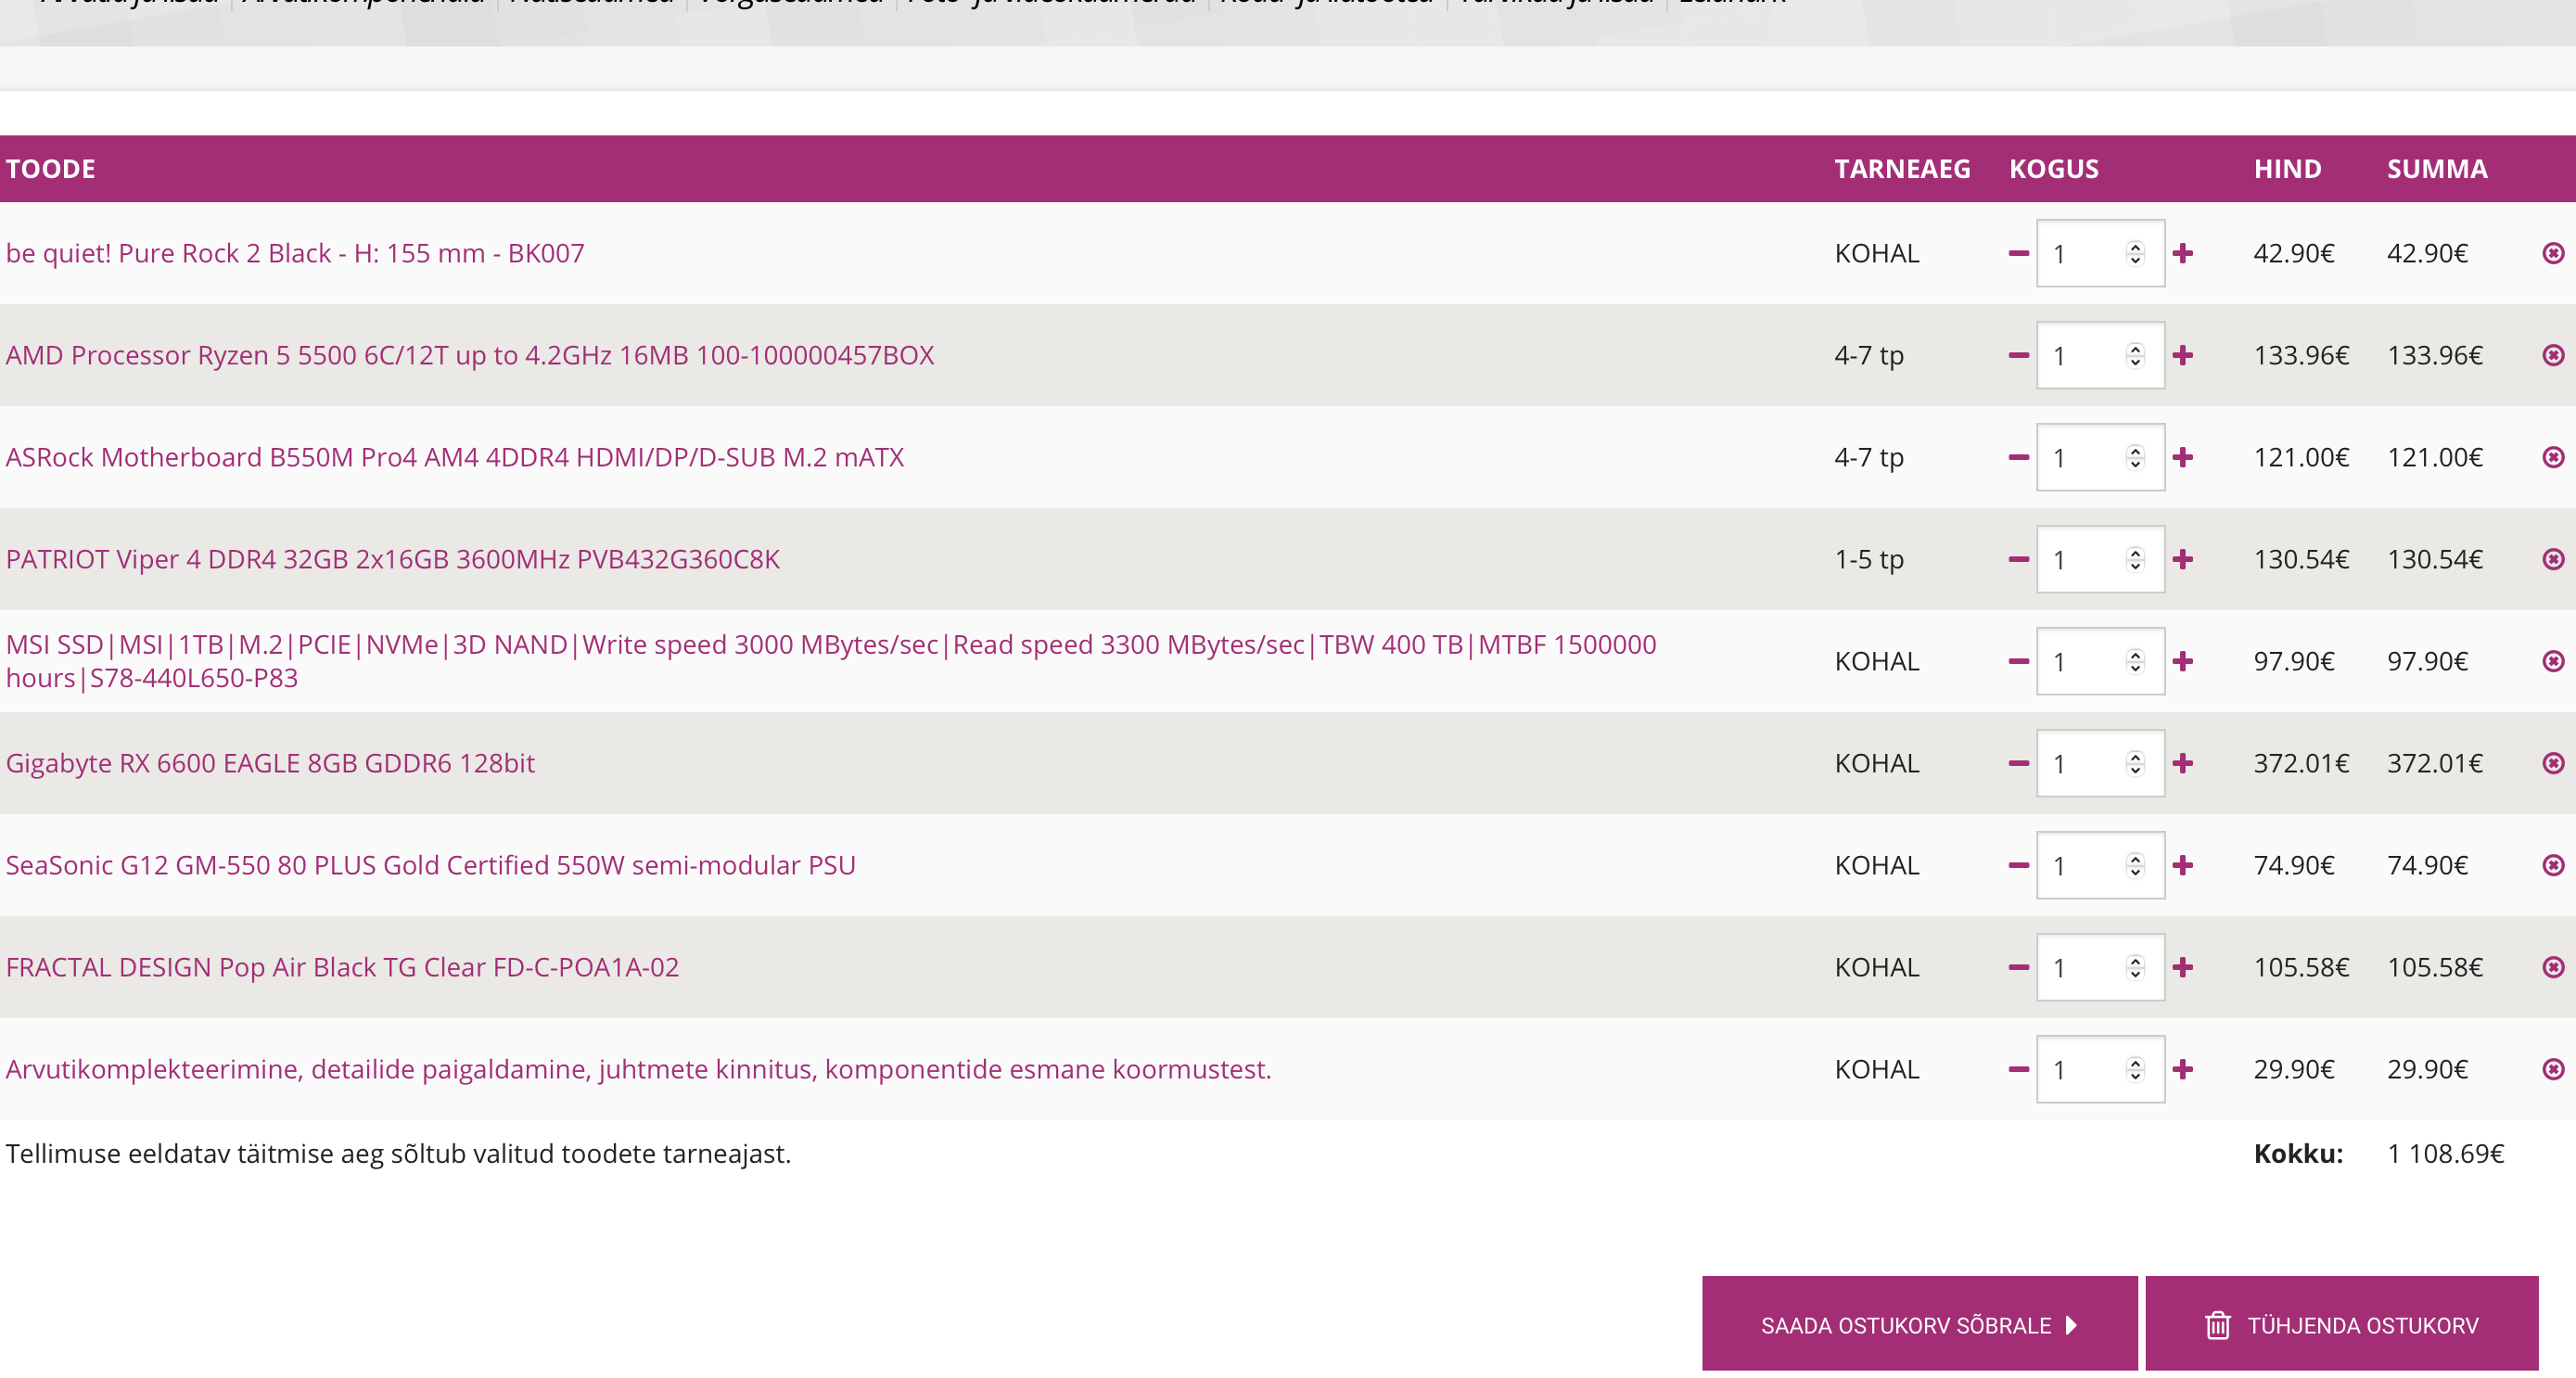Image resolution: width=2576 pixels, height=1378 pixels.
Task: Focus quantity field for ASRock motherboard
Action: coord(2100,458)
